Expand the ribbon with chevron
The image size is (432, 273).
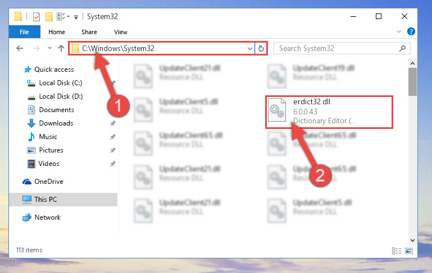[399, 31]
